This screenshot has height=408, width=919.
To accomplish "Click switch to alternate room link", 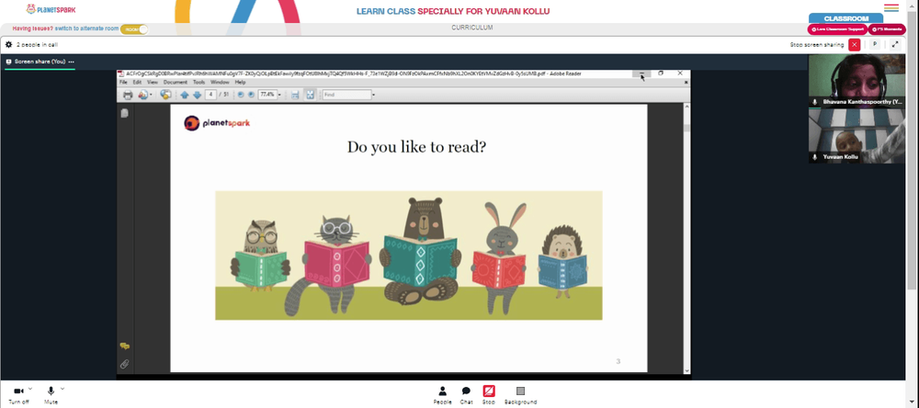I will (86, 28).
